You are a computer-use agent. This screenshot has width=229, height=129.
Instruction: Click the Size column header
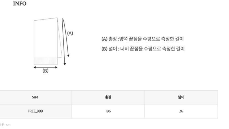tap(35, 98)
